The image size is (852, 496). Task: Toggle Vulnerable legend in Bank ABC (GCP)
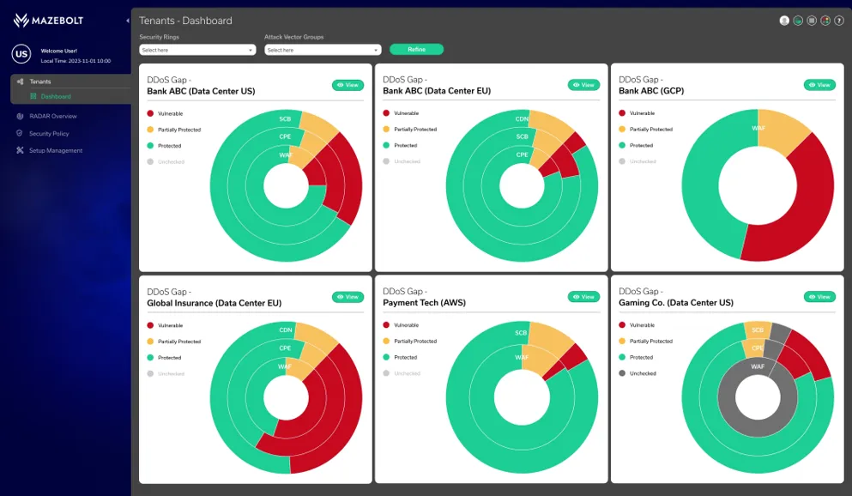pos(637,113)
